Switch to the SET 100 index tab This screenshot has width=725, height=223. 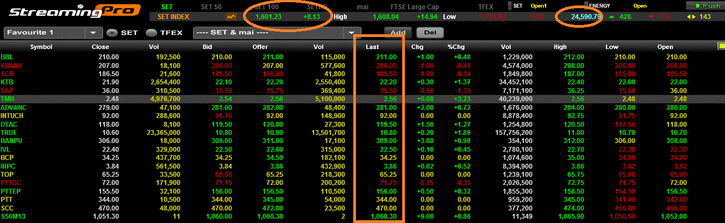[x=266, y=7]
